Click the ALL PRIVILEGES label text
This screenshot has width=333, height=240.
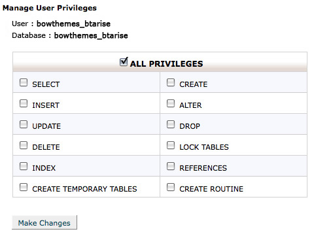point(167,64)
